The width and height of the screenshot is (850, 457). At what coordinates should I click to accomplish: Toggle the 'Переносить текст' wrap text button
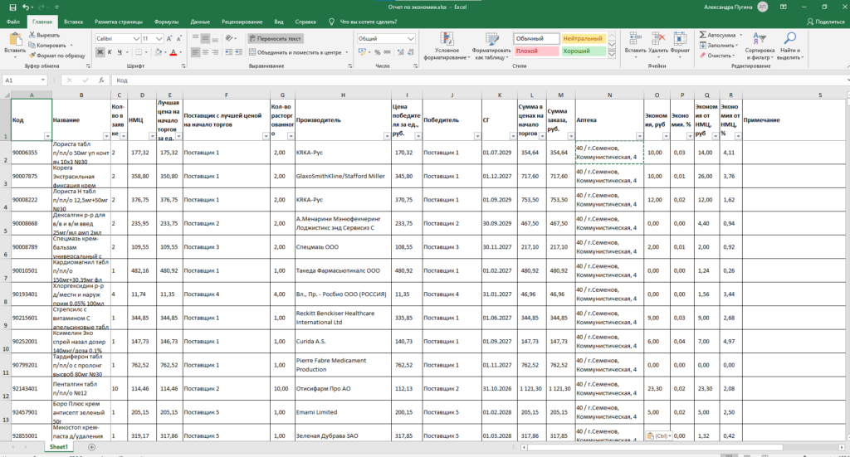click(x=276, y=38)
